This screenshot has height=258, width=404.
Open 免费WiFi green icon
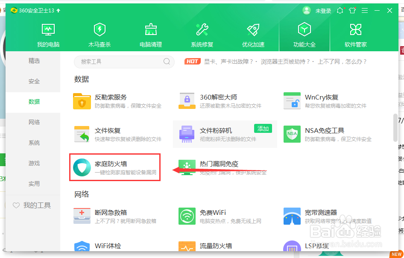click(187, 216)
